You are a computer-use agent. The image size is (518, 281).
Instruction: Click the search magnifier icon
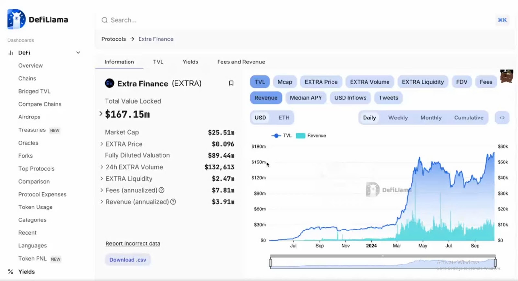click(104, 20)
